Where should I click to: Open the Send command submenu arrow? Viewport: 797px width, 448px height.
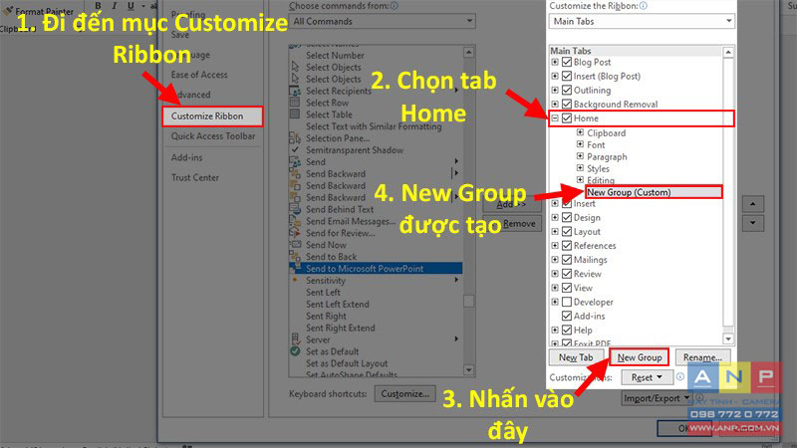(x=456, y=161)
